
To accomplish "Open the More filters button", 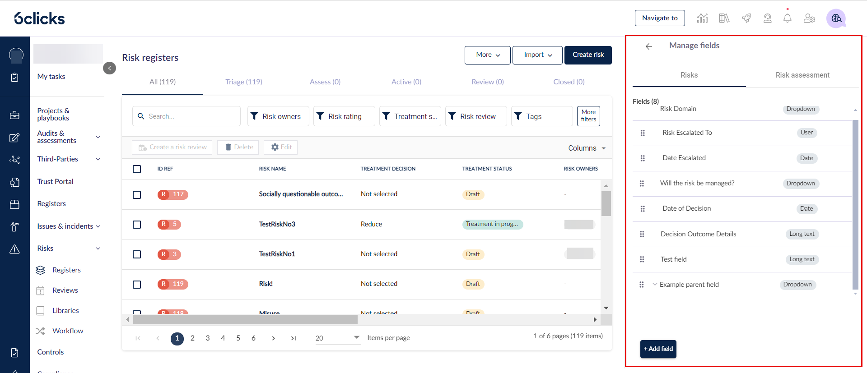I will click(588, 116).
